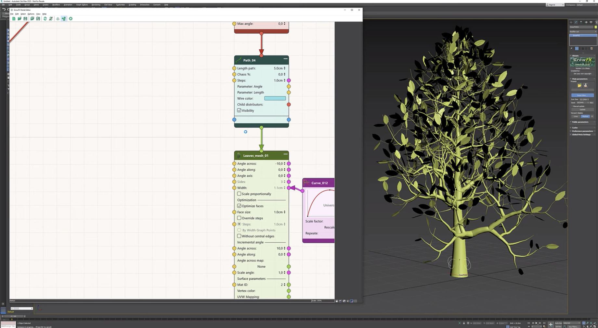Screen dimensions: 598x328
Task: Click the object color swatch beside name field
Action: pos(595,27)
